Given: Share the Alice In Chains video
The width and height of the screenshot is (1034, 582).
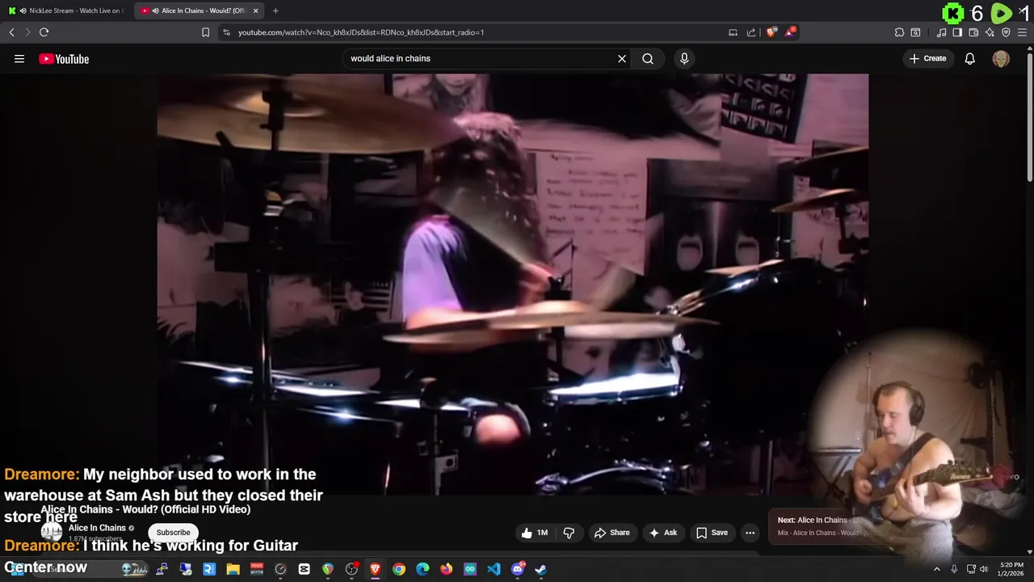Looking at the screenshot, I should tap(612, 533).
